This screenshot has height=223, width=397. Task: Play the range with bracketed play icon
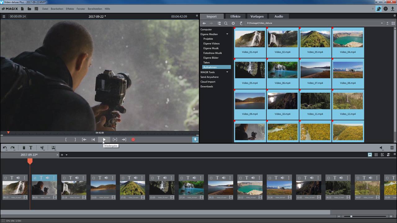click(115, 140)
